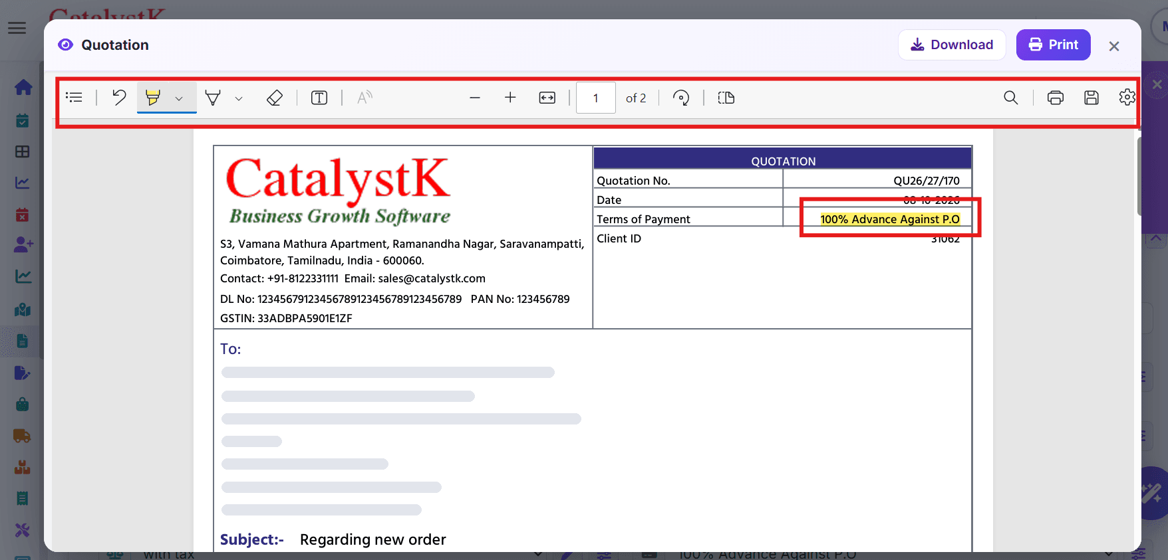Click the printer icon in PDF toolbar
Screen dimensions: 1168x560
point(1056,98)
